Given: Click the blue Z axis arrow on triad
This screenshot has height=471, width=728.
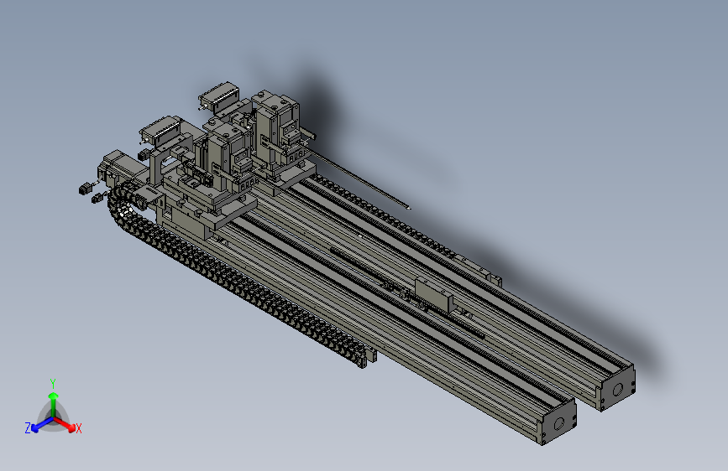Looking at the screenshot, I should tap(42, 425).
